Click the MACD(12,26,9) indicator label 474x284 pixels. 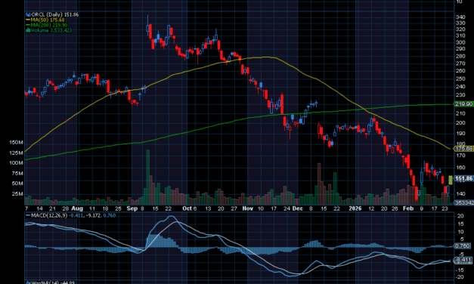49,215
